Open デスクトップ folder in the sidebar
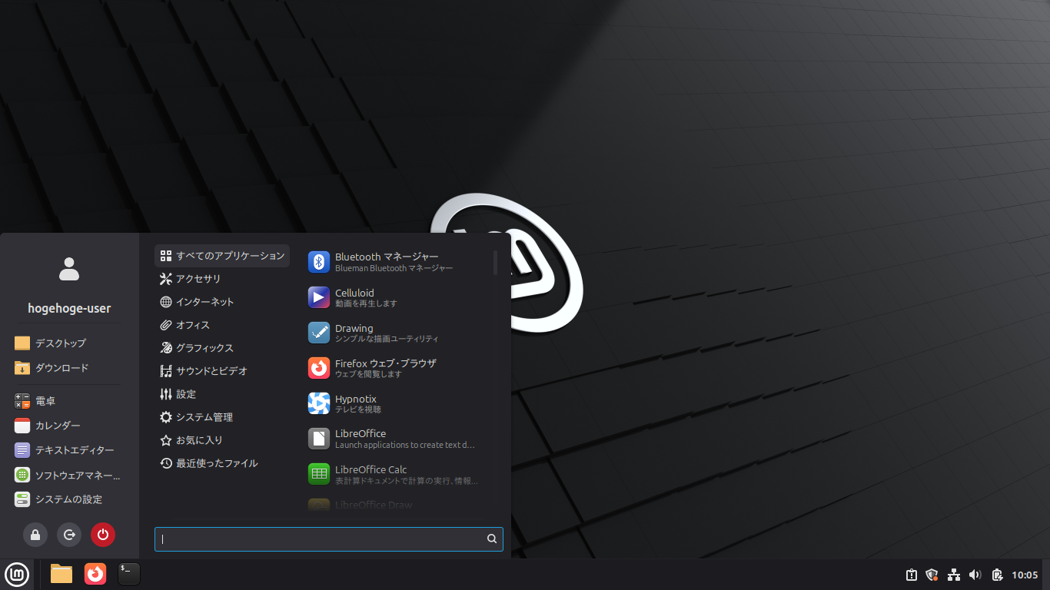This screenshot has height=590, width=1050. tap(68, 343)
